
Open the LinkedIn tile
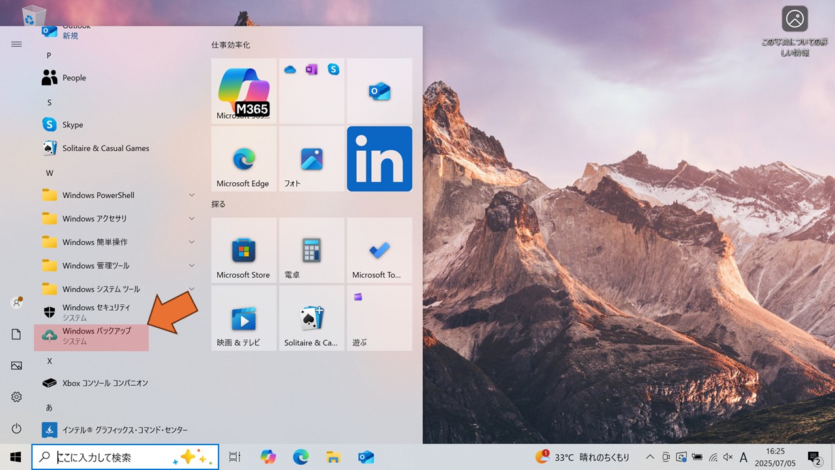pos(379,159)
